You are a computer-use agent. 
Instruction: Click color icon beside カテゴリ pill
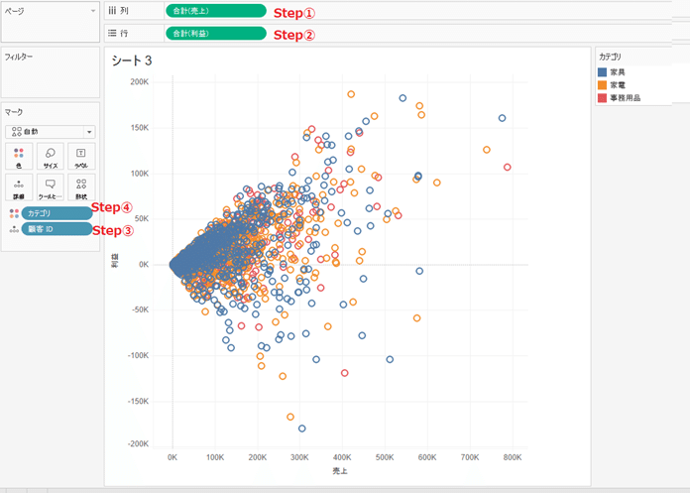click(x=14, y=213)
